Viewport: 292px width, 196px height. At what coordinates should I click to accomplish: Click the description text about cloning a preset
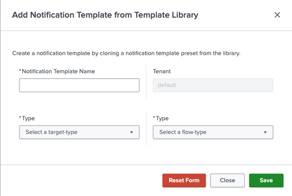tap(126, 53)
